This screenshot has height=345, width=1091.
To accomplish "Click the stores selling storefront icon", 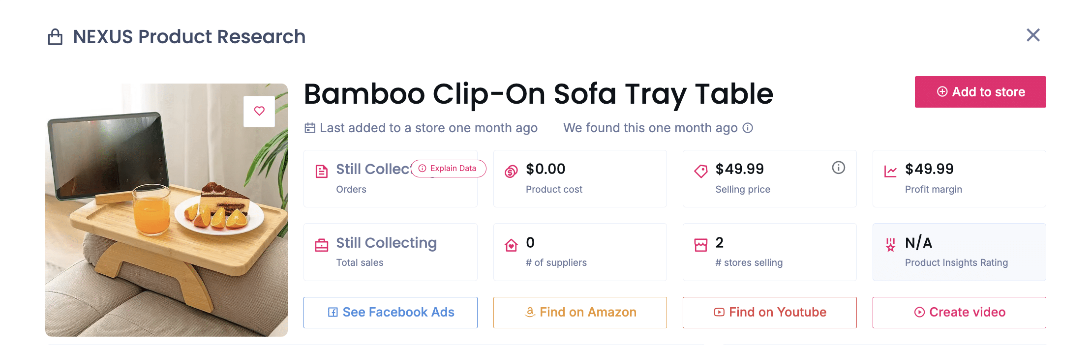I will click(700, 245).
